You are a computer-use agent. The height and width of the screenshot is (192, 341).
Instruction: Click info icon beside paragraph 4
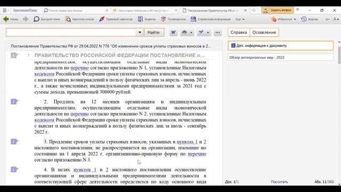point(14,170)
